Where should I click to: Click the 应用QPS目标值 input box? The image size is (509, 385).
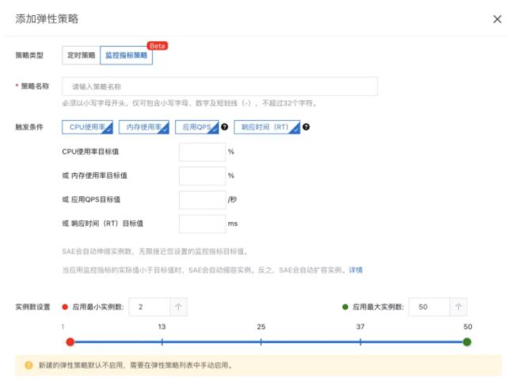(202, 200)
